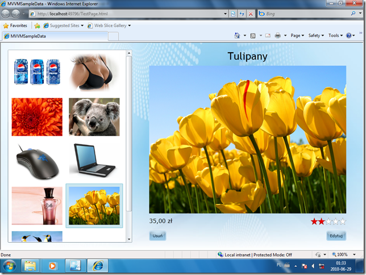The image size is (366, 275).
Task: Click the Action Center flag tray icon
Action: (304, 266)
